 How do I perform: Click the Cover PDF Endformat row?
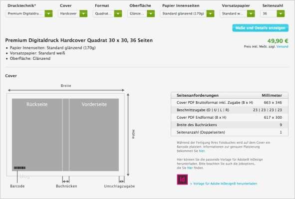tap(230, 117)
